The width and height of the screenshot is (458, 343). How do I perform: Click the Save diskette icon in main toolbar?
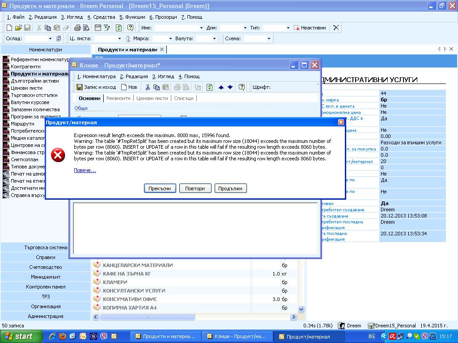27,28
